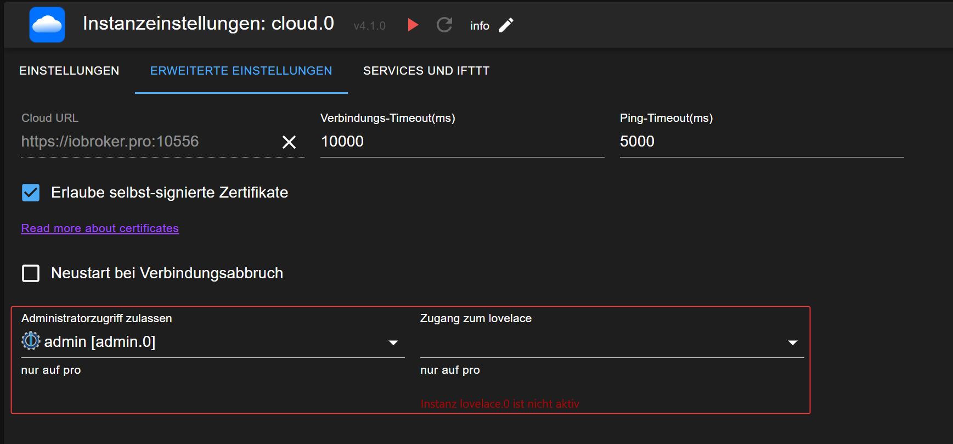The height and width of the screenshot is (444, 953).
Task: Uncheck Erlaube selbst-signierte Zertifikate checkbox
Action: pos(31,193)
